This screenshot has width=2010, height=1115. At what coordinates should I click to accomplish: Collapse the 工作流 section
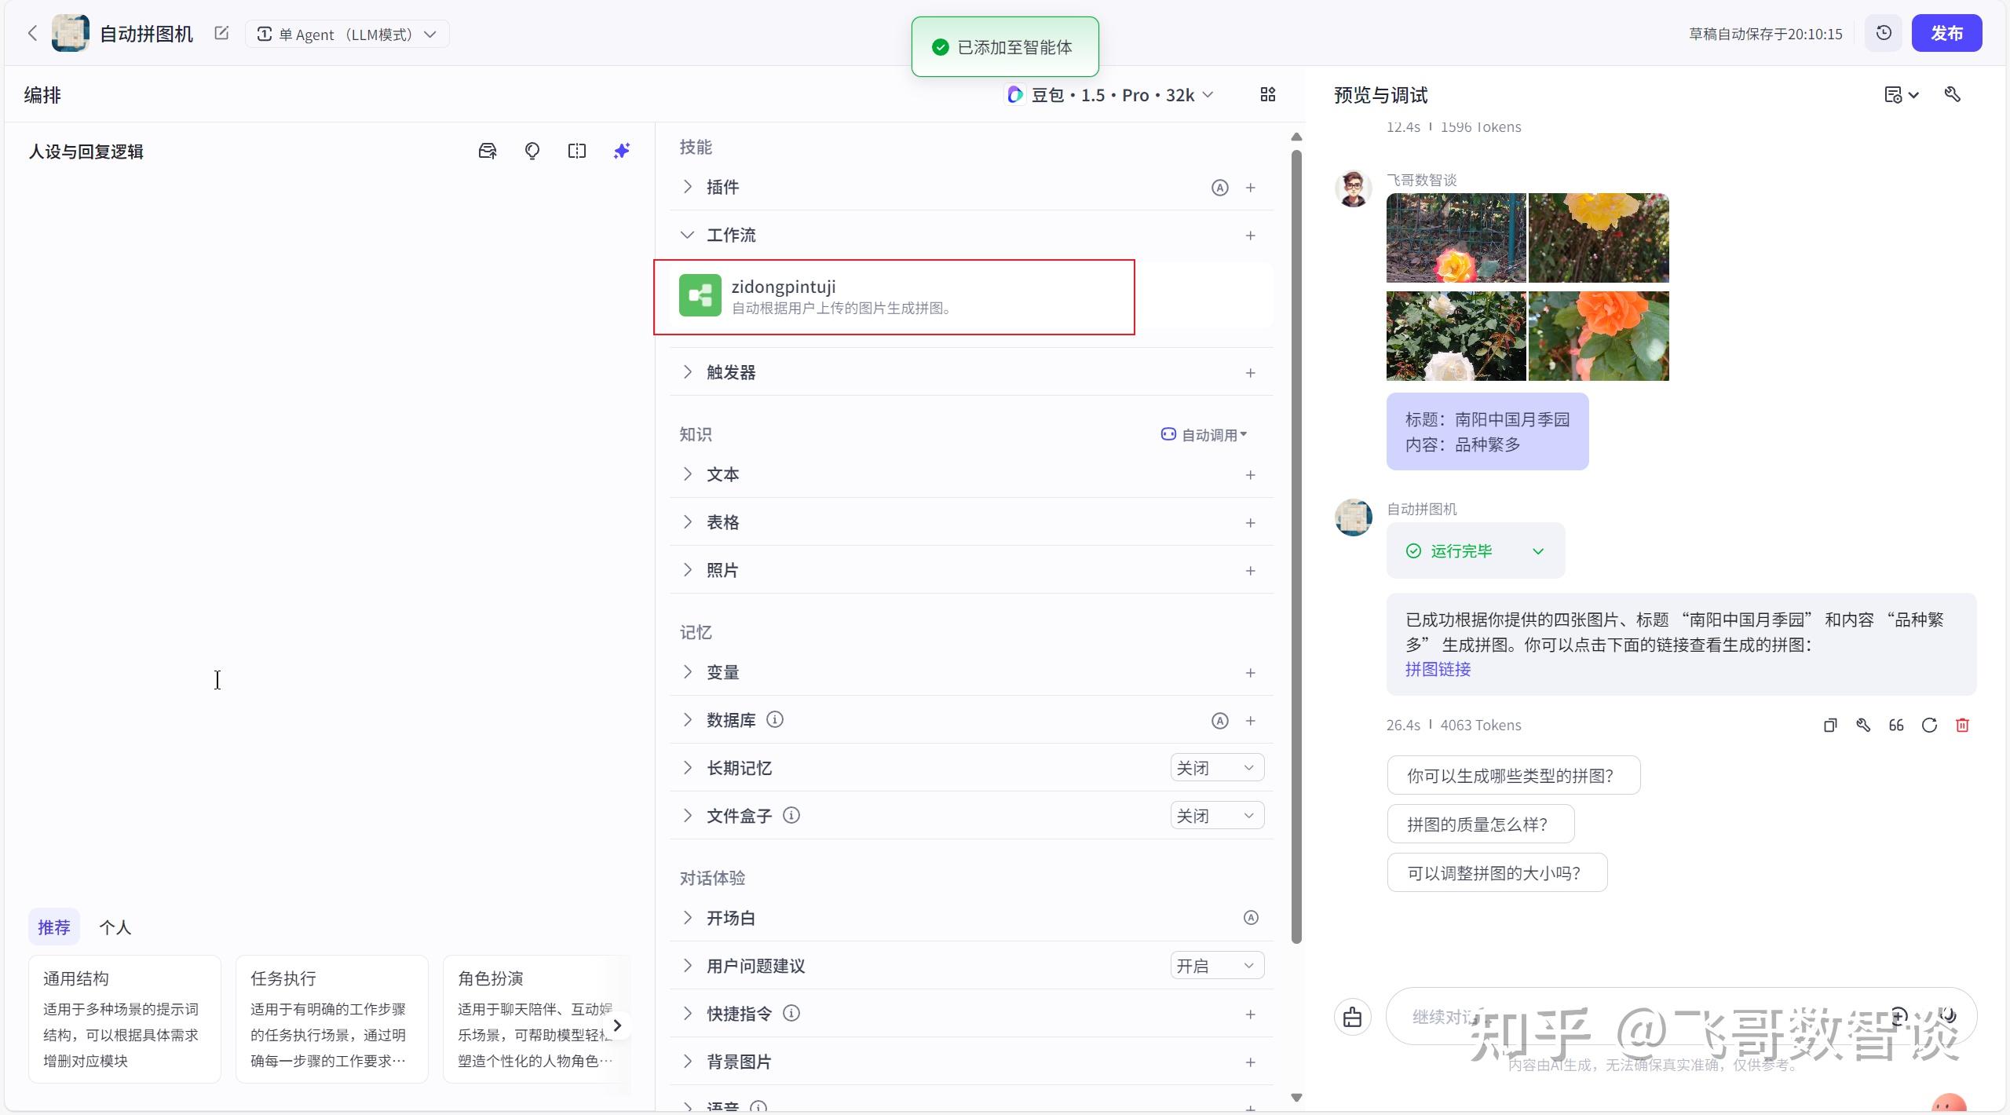click(x=687, y=234)
